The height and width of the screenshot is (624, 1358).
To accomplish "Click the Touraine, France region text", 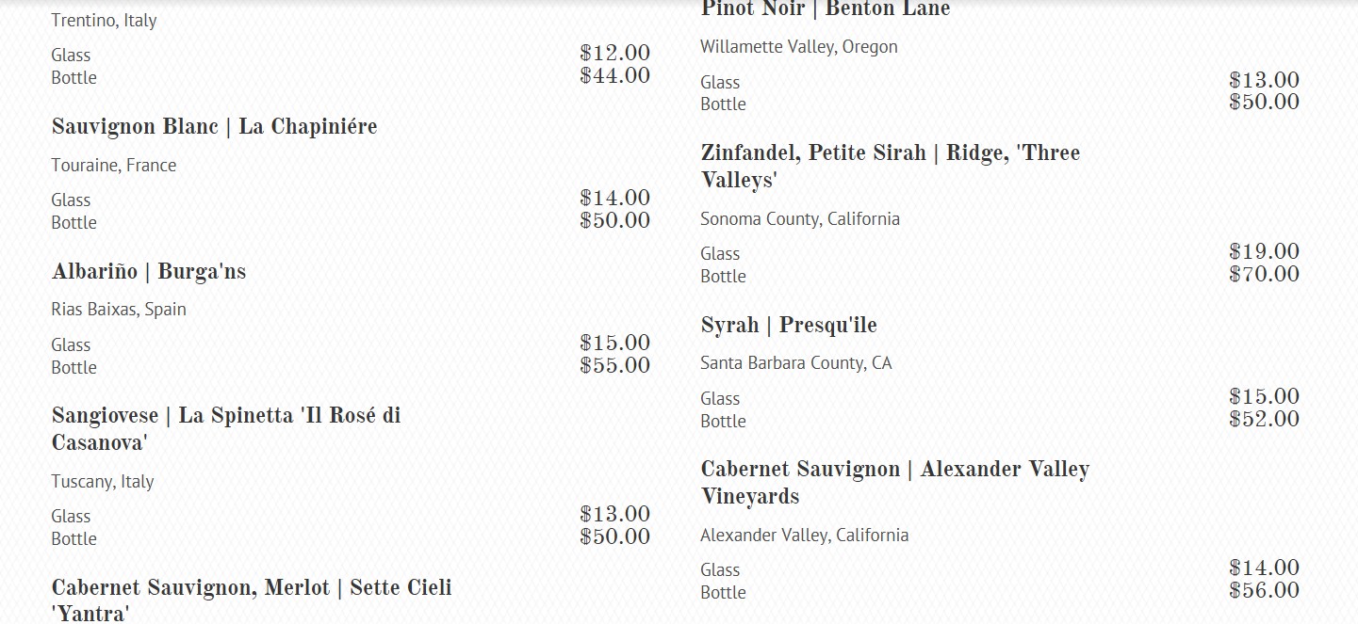I will (114, 166).
